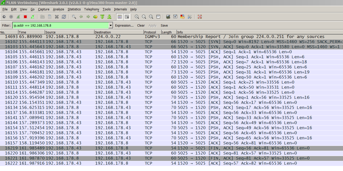
Task: Open the capture interfaces list icon
Action: 4,17
